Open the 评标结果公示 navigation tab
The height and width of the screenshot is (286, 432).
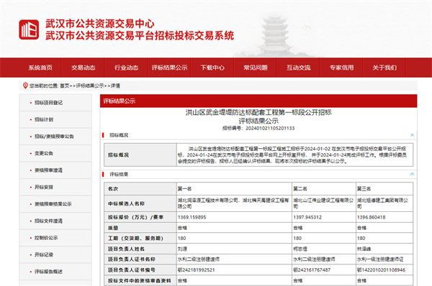pos(169,68)
